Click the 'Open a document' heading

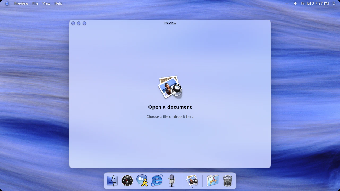click(170, 107)
